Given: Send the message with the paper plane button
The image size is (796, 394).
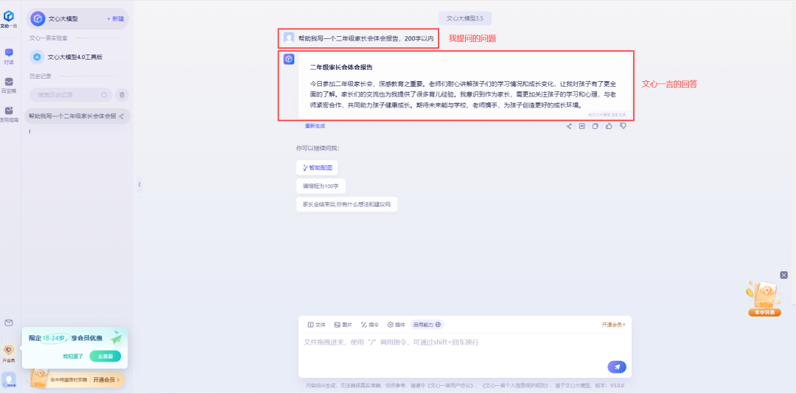Looking at the screenshot, I should 617,367.
